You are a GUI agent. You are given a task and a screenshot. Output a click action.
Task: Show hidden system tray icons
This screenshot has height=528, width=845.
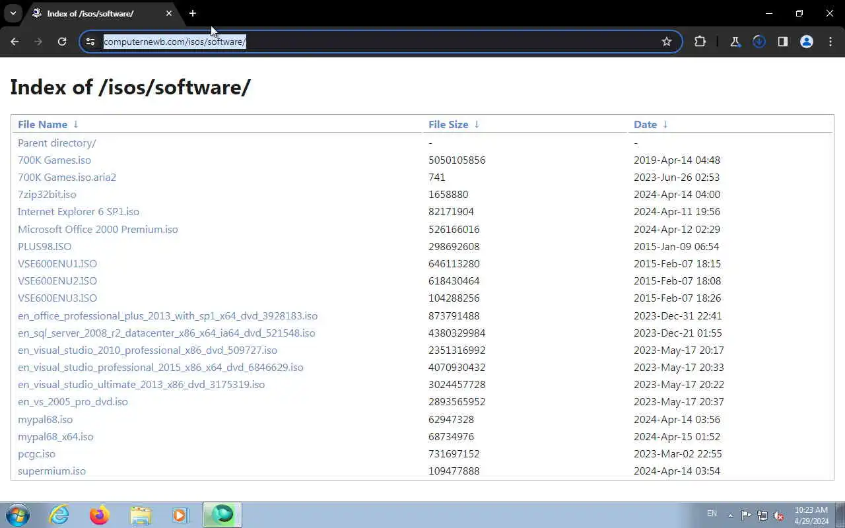730,515
